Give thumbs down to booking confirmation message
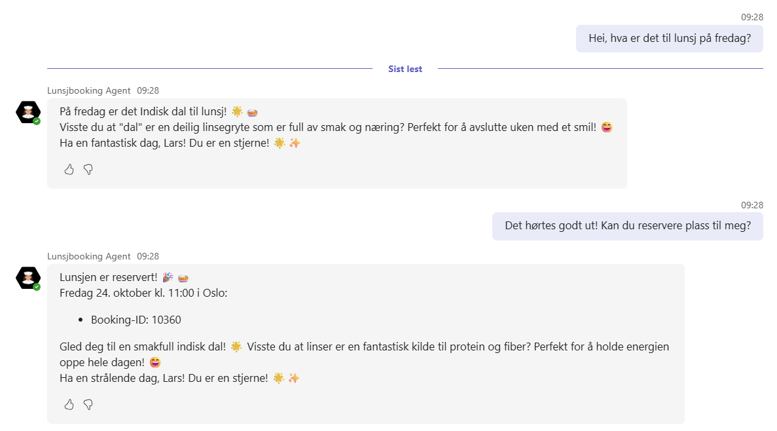Image resolution: width=777 pixels, height=431 pixels. 88,404
